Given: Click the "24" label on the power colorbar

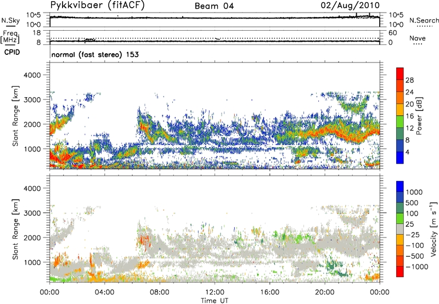Looking at the screenshot, I should click(x=409, y=92).
